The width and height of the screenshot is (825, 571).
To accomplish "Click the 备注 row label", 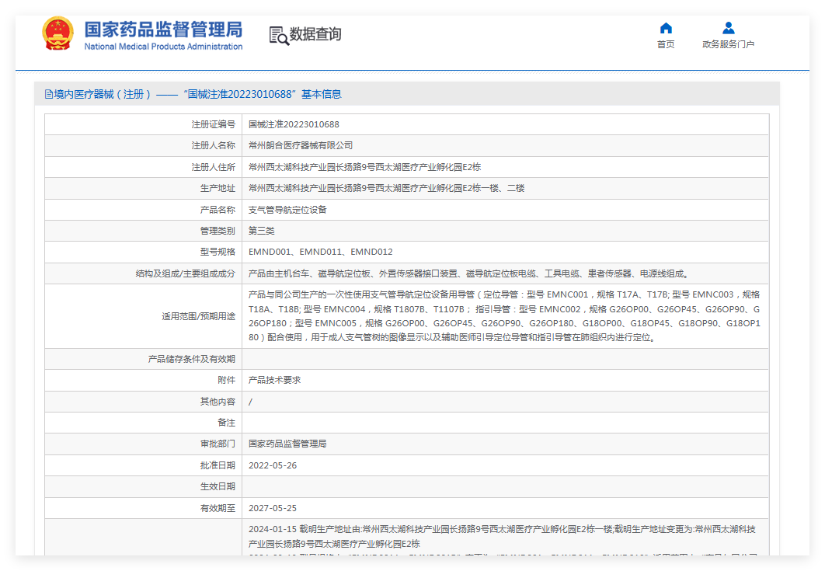I will 226,423.
